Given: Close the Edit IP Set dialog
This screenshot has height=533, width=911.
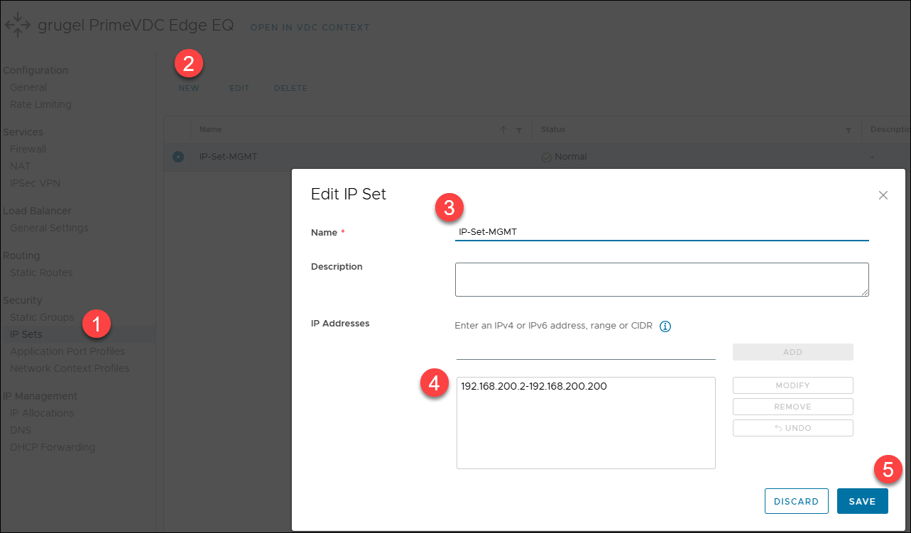Looking at the screenshot, I should point(883,195).
